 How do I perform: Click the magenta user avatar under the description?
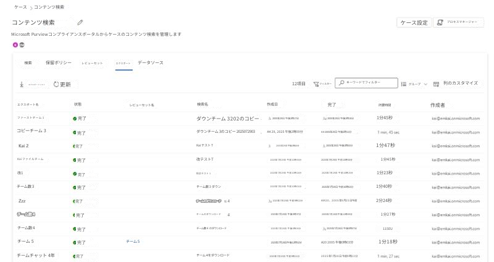tap(15, 44)
